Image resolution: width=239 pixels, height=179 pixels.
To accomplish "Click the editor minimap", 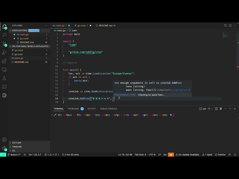I will (x=226, y=35).
